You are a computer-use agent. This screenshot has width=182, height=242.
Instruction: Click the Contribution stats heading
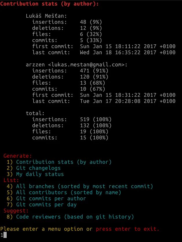(49, 4)
